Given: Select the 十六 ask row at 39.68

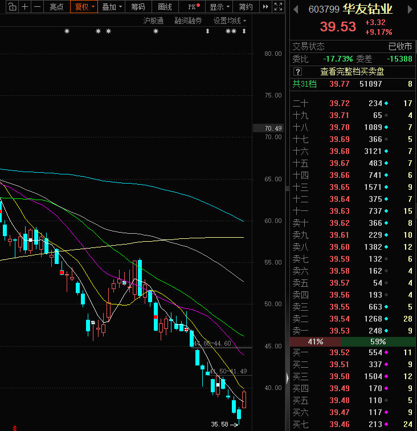Looking at the screenshot, I should pyautogui.click(x=353, y=151).
